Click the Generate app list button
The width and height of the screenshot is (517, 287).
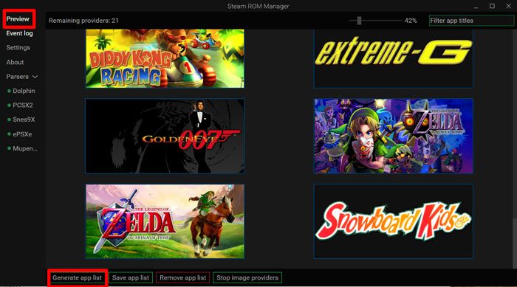[x=77, y=277]
